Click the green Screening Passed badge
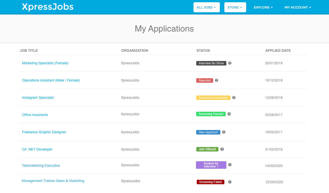329x193 pixels. [211, 114]
